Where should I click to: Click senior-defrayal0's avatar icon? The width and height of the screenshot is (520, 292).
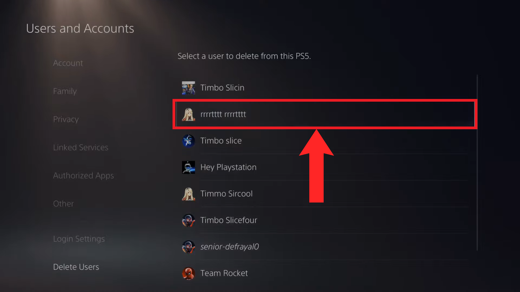pyautogui.click(x=188, y=247)
